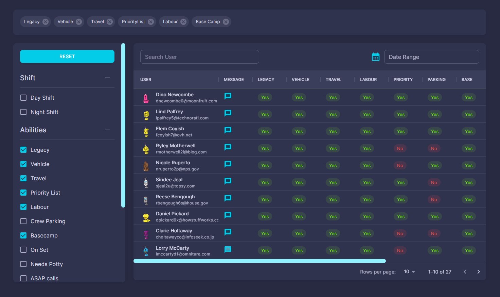Click the table horizontal scrollbar
The width and height of the screenshot is (500, 297).
(x=260, y=261)
